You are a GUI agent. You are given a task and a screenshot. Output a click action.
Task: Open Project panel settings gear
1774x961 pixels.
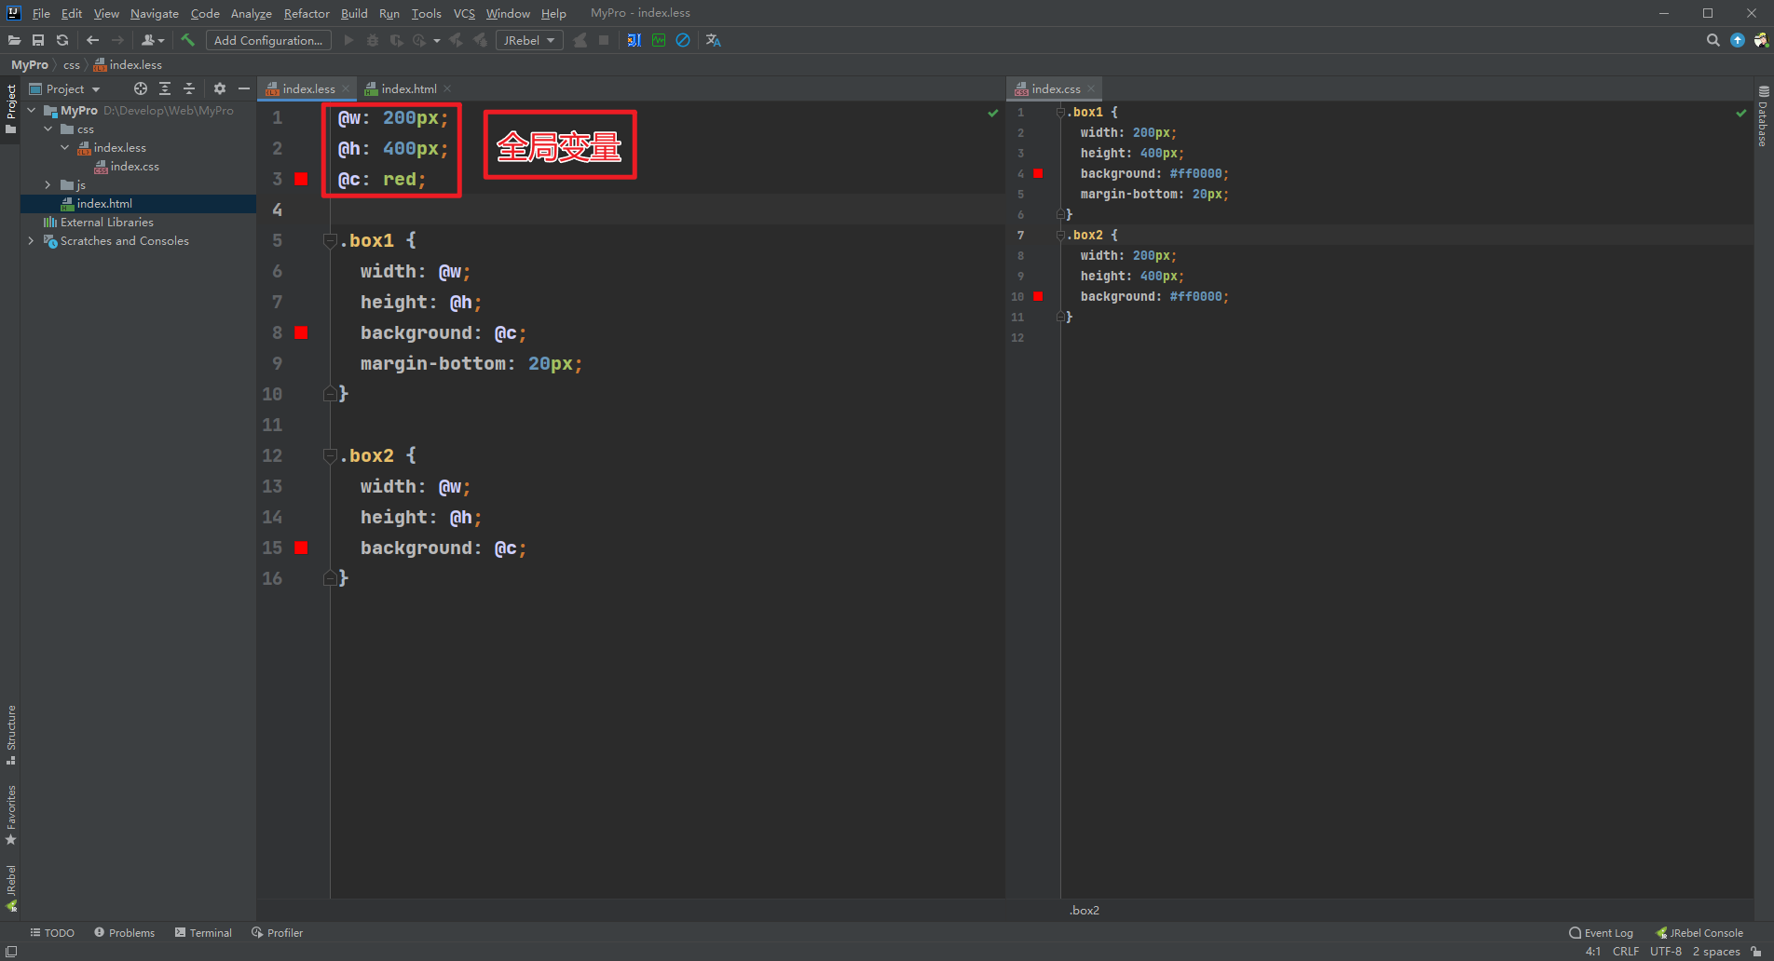pyautogui.click(x=220, y=88)
